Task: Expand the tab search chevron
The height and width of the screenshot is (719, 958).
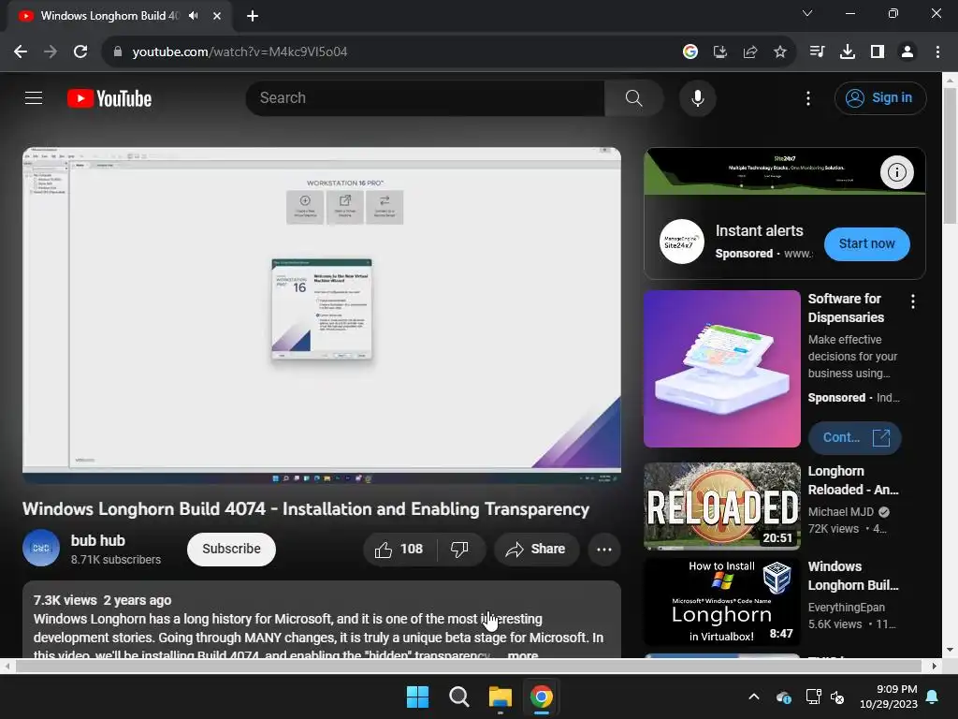Action: point(806,13)
